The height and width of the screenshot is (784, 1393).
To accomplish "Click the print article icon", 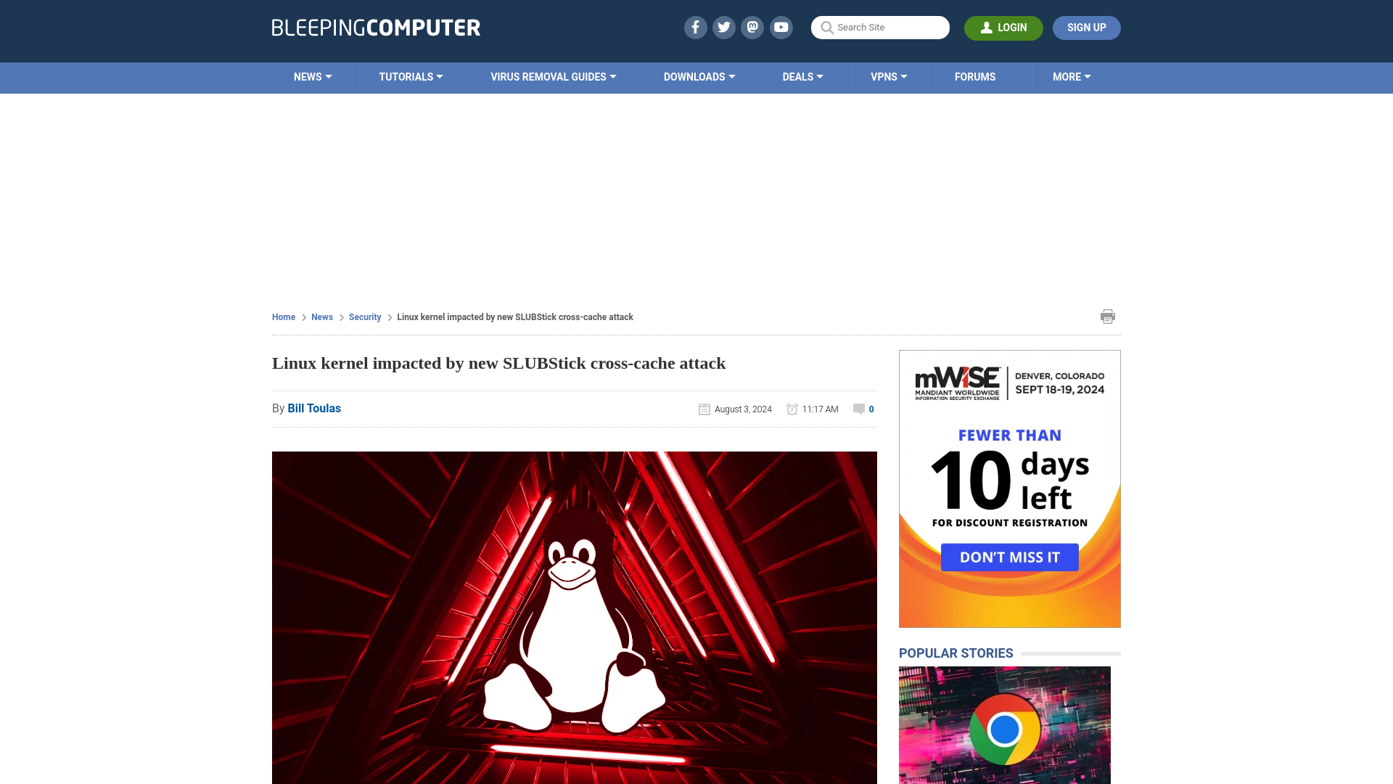I will pos(1108,316).
